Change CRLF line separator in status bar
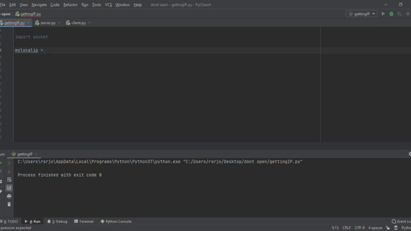 coord(346,228)
